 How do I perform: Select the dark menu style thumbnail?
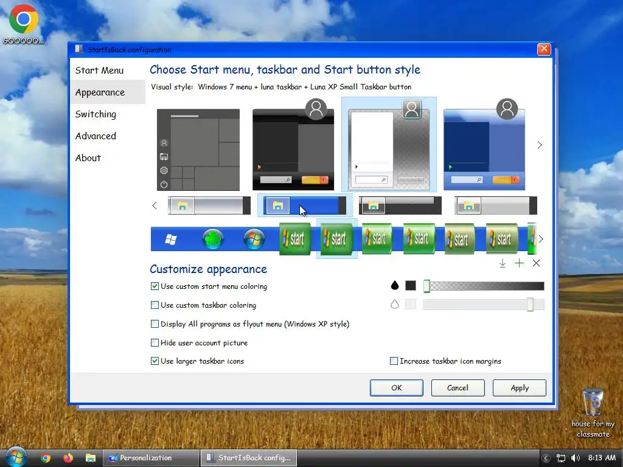[293, 145]
